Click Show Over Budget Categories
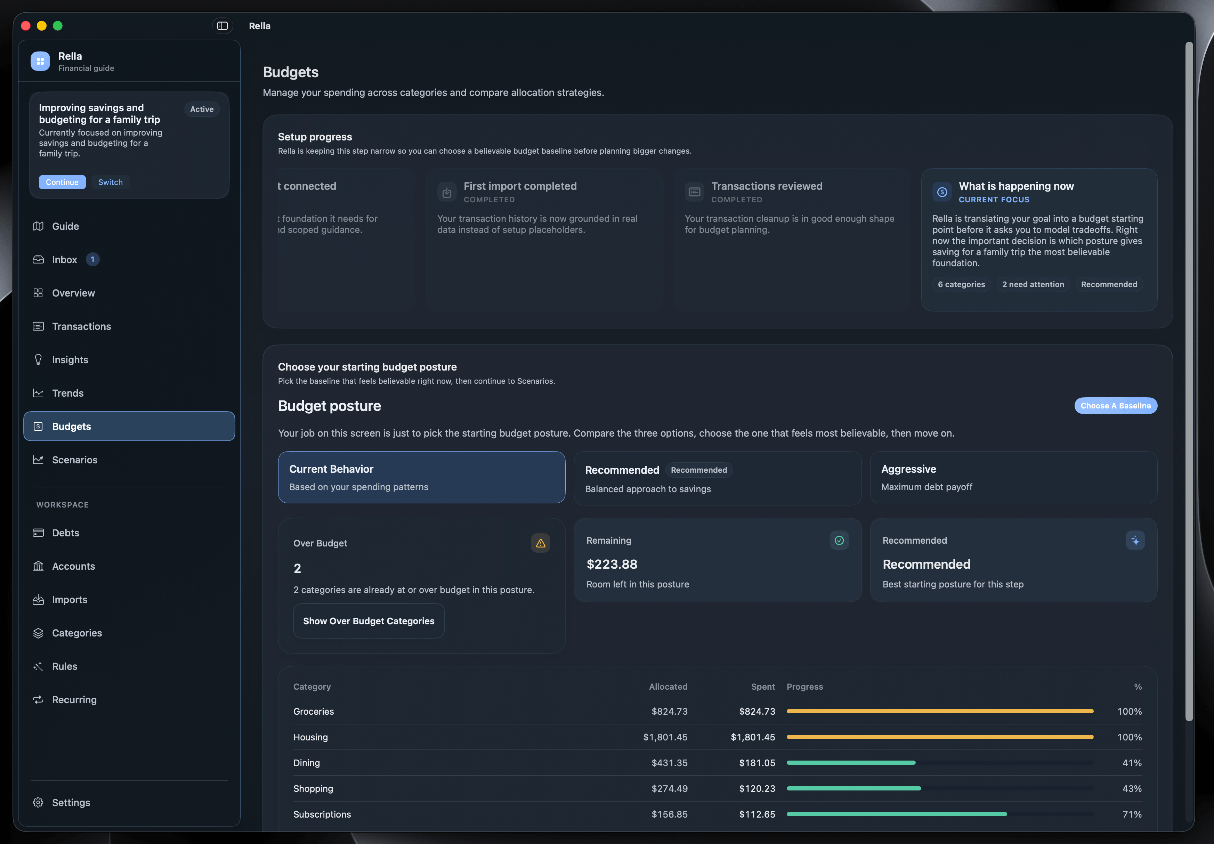The image size is (1214, 844). [x=369, y=621]
